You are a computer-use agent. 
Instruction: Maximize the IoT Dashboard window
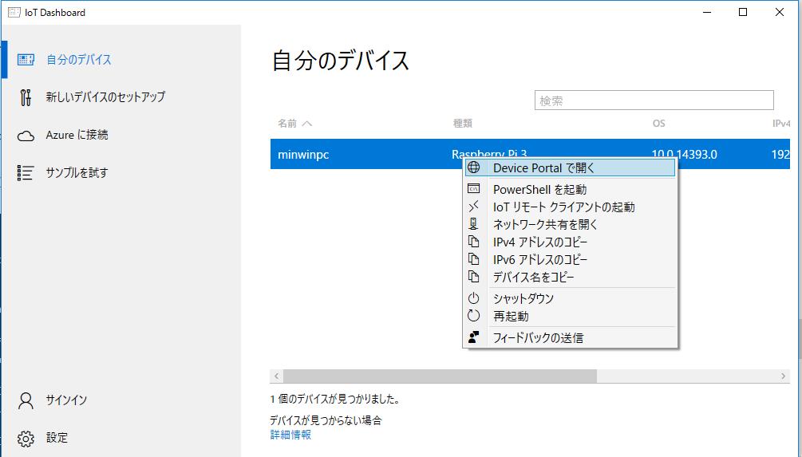(x=743, y=12)
